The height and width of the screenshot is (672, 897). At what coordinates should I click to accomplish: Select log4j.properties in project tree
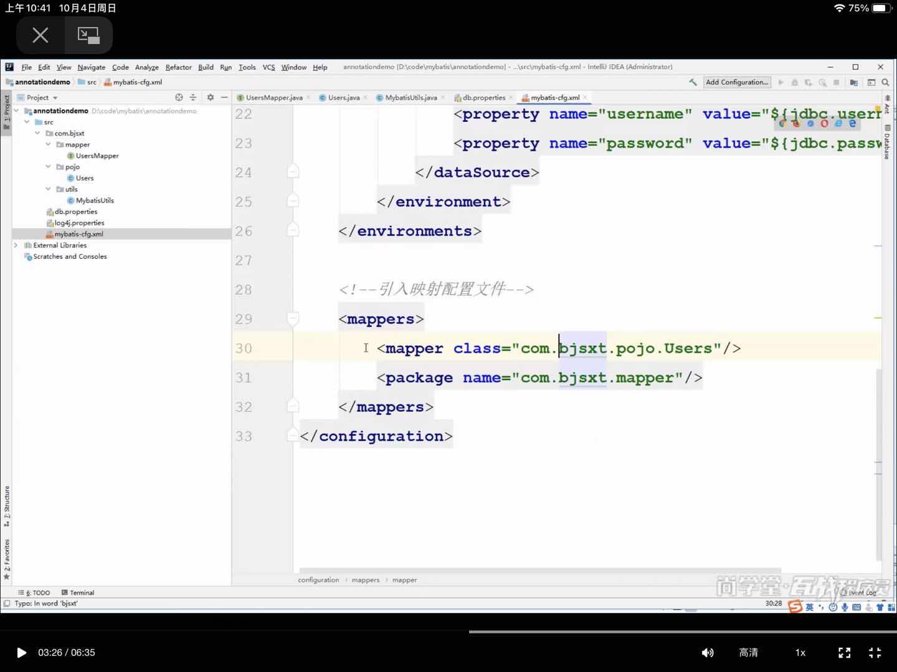pyautogui.click(x=75, y=223)
